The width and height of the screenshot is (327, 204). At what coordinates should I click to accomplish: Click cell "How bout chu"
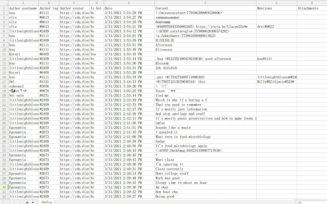pyautogui.click(x=205, y=192)
